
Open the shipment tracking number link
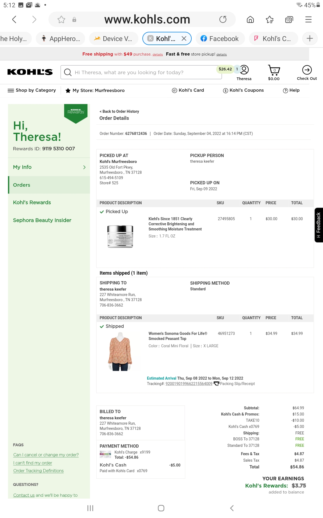click(189, 383)
